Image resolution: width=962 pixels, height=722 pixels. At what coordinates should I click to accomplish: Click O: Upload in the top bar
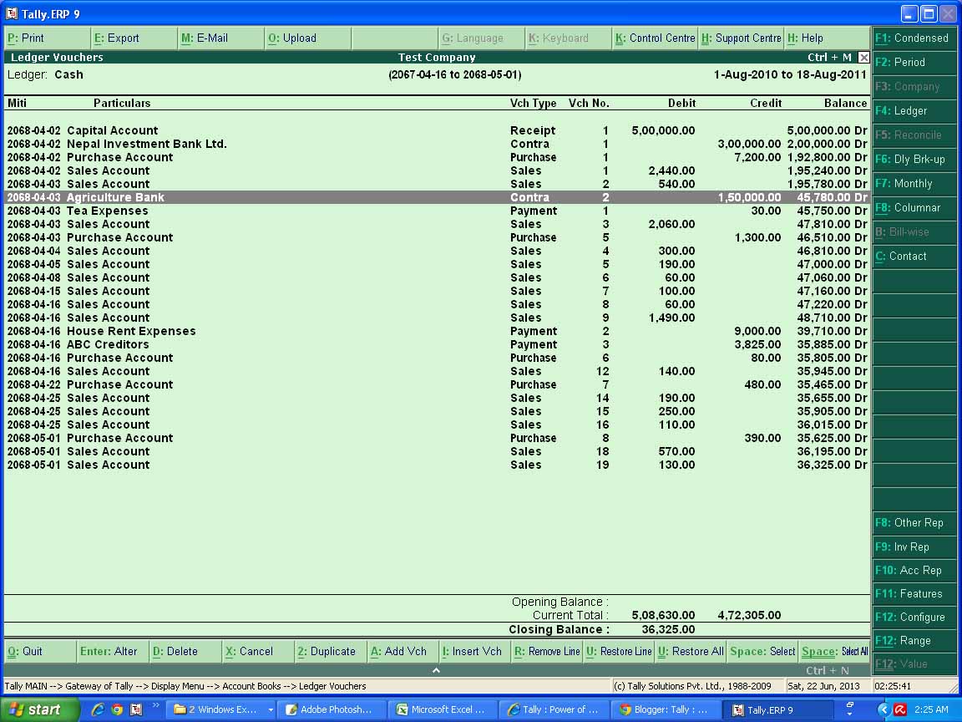click(x=309, y=38)
